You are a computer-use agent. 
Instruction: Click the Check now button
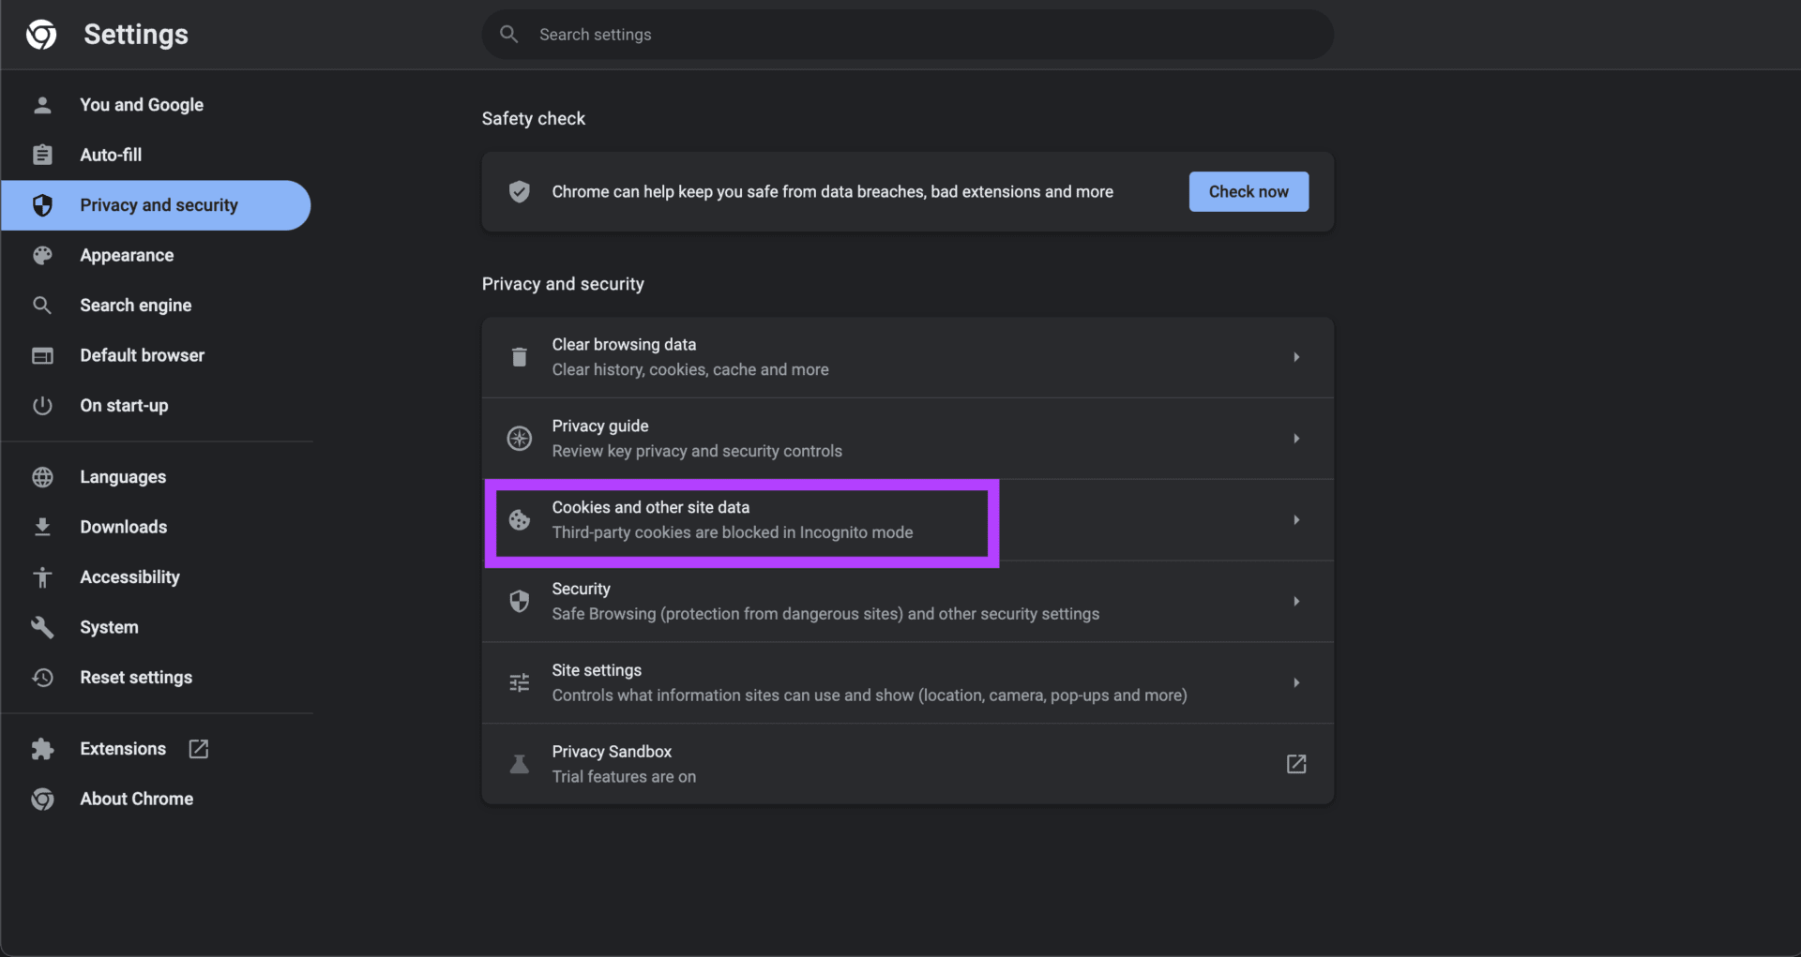click(1249, 192)
